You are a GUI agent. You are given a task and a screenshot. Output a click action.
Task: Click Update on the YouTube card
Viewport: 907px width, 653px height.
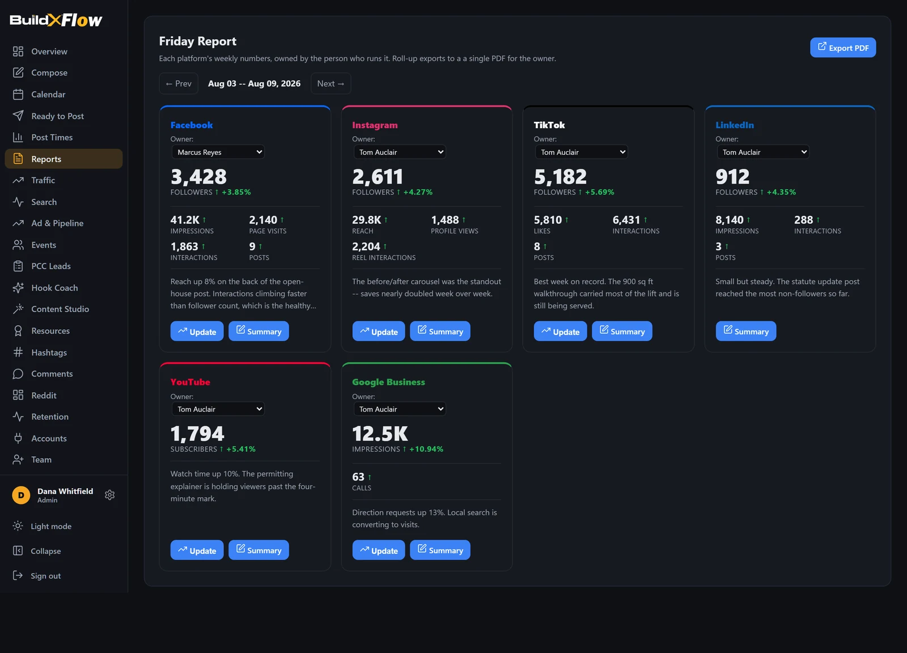click(x=197, y=550)
